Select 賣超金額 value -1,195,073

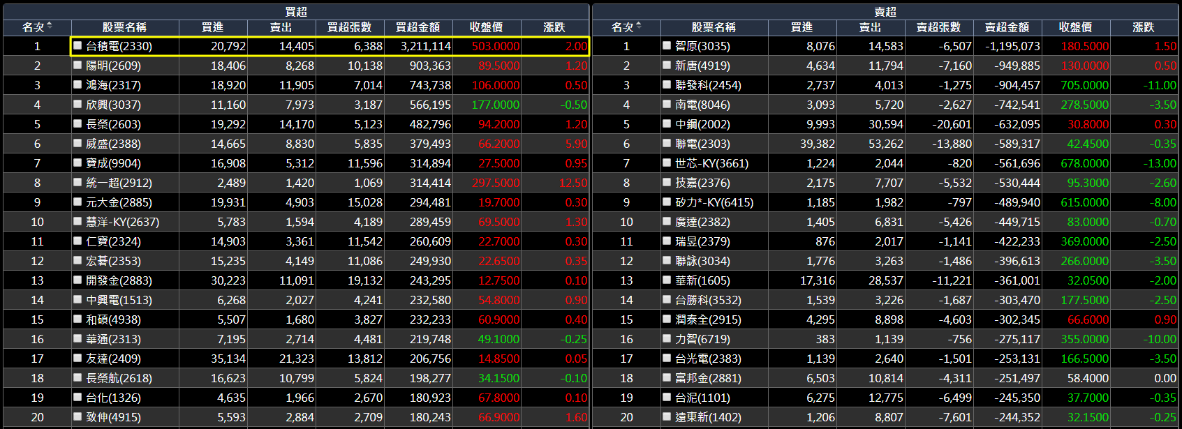point(1012,46)
